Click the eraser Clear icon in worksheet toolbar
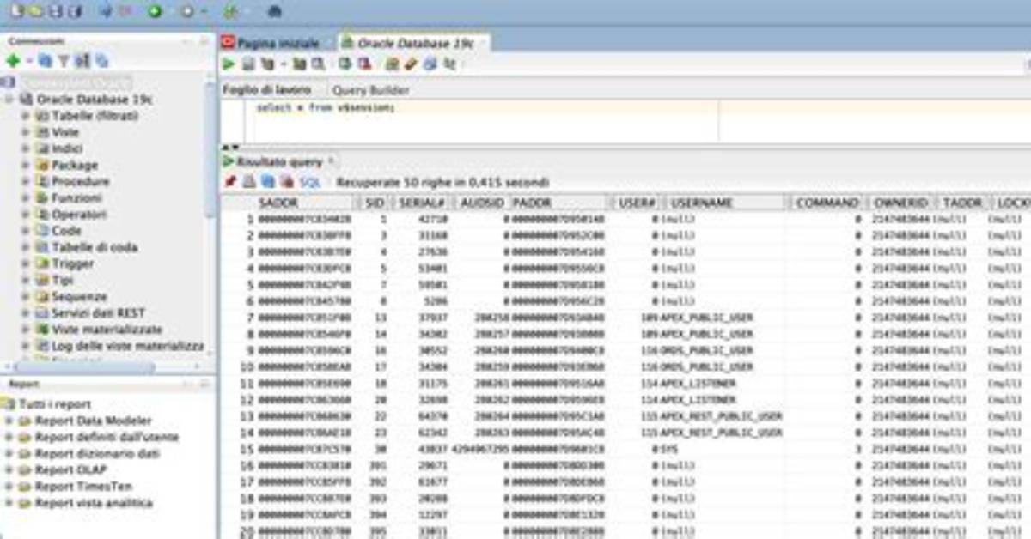 pos(411,64)
